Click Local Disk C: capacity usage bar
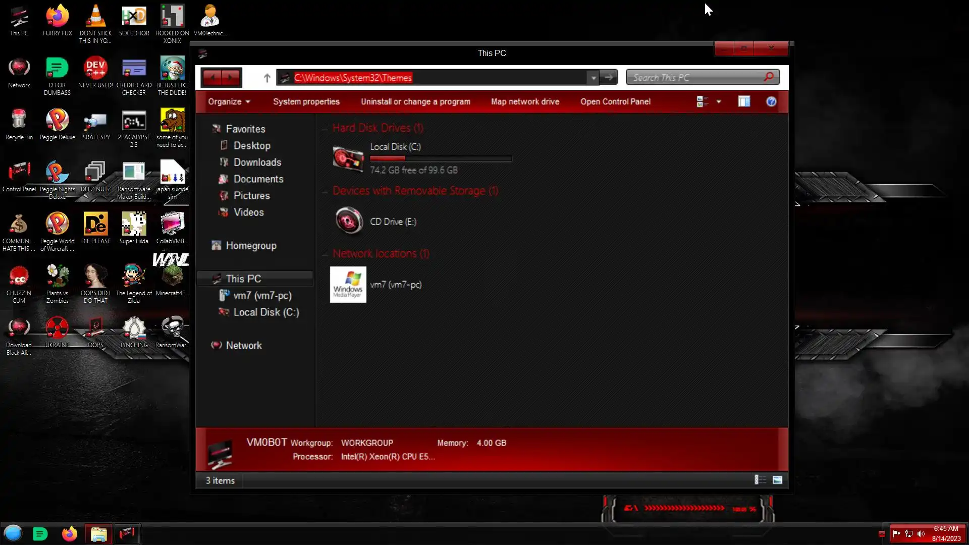The height and width of the screenshot is (545, 969). click(441, 158)
